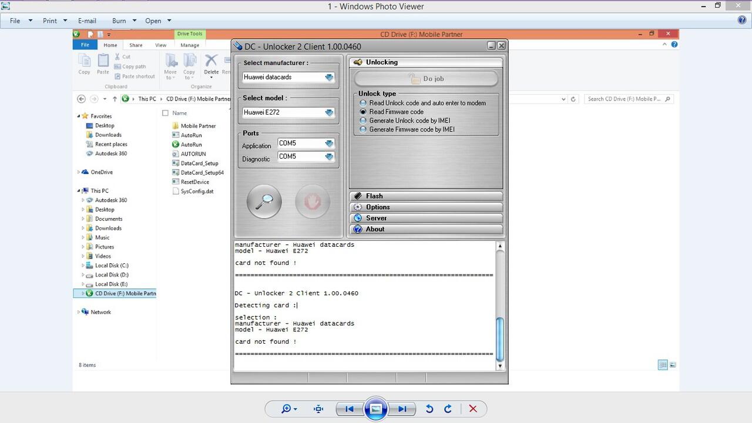Click E-mail in Photo Viewer toolbar
Image resolution: width=752 pixels, height=423 pixels.
click(x=87, y=21)
